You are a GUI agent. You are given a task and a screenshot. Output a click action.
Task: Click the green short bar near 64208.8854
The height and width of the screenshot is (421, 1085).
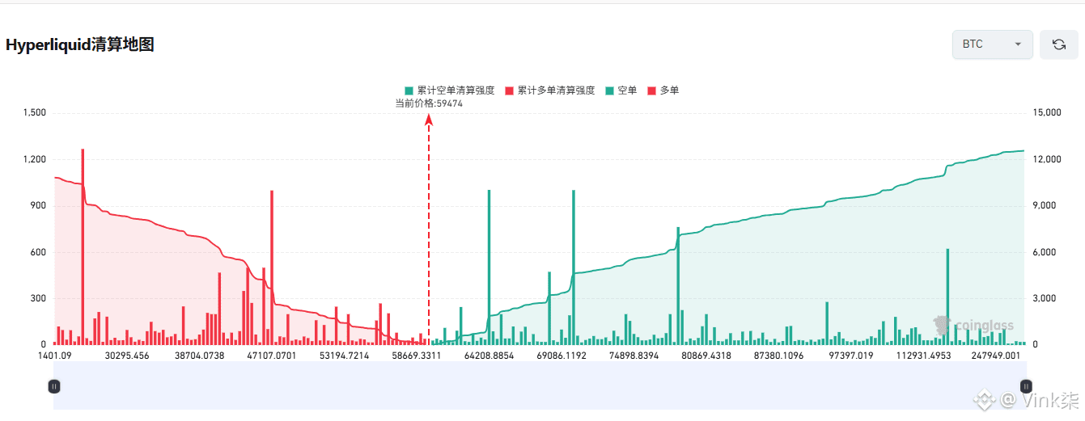pyautogui.click(x=489, y=267)
